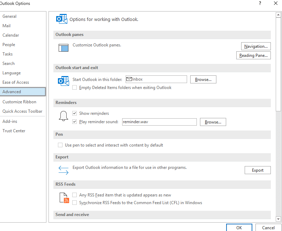
Task: Check Use pen to select by default
Action: (60, 145)
